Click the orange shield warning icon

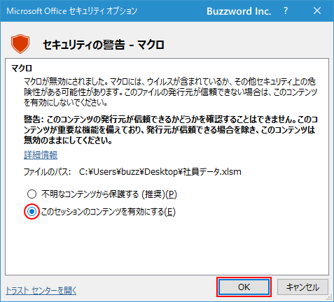coord(20,44)
